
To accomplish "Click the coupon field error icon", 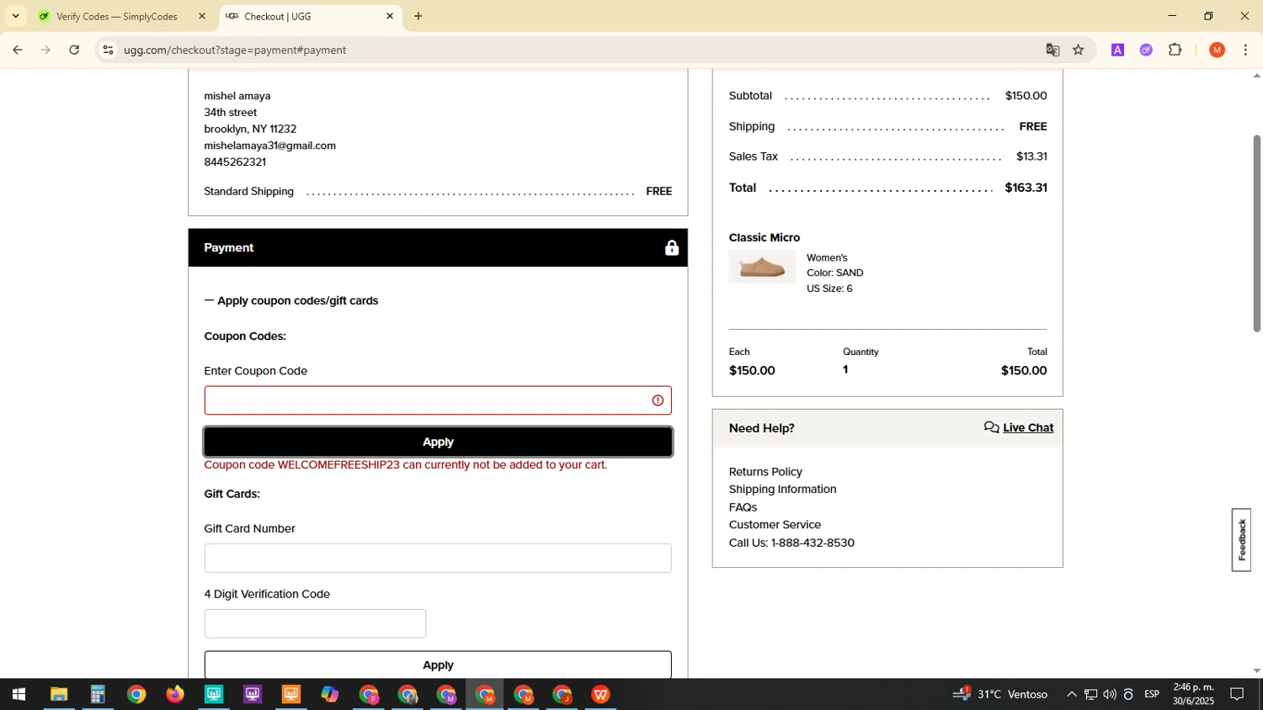I will click(x=658, y=400).
